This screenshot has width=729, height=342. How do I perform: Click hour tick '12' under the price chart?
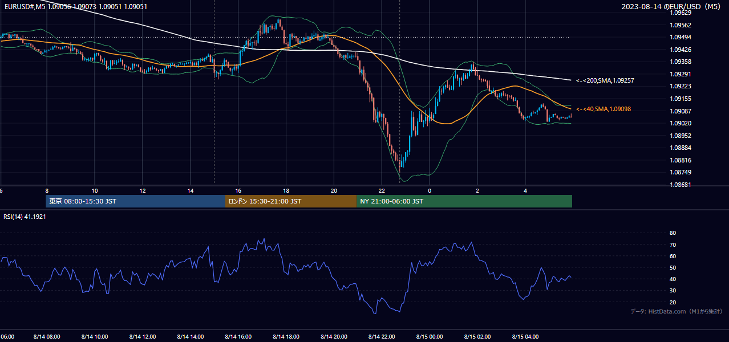point(143,190)
